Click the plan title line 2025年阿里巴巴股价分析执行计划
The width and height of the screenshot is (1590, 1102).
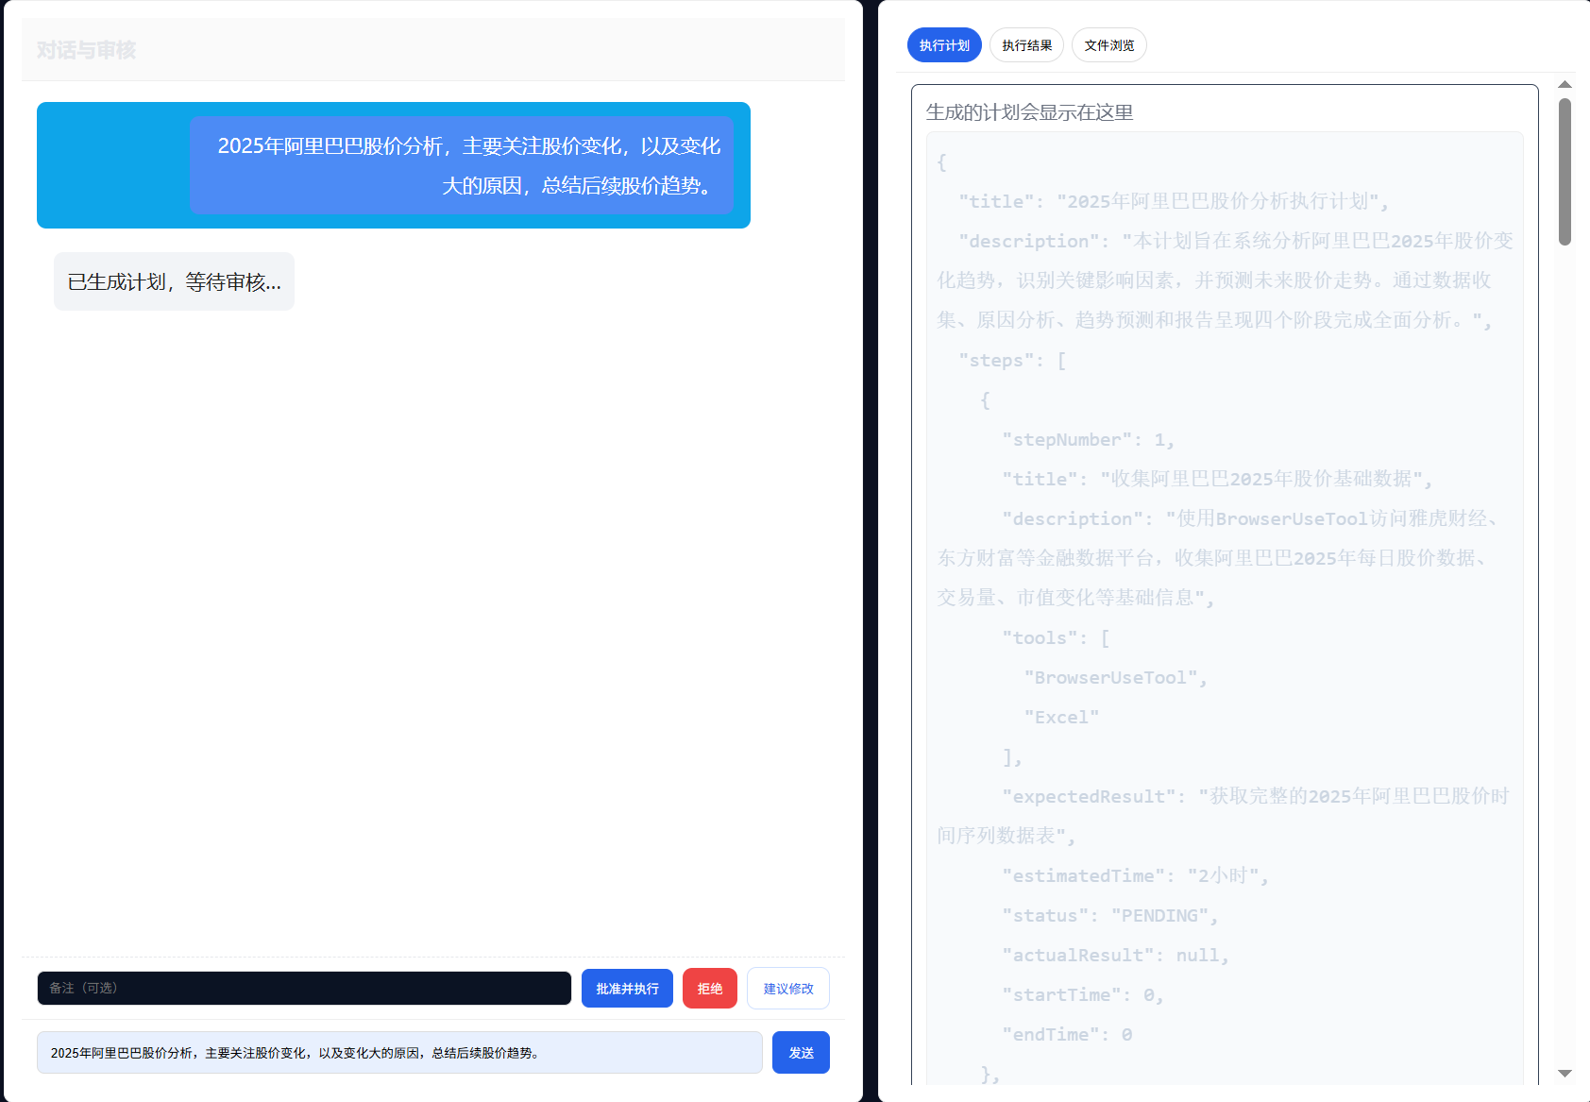pos(1174,202)
